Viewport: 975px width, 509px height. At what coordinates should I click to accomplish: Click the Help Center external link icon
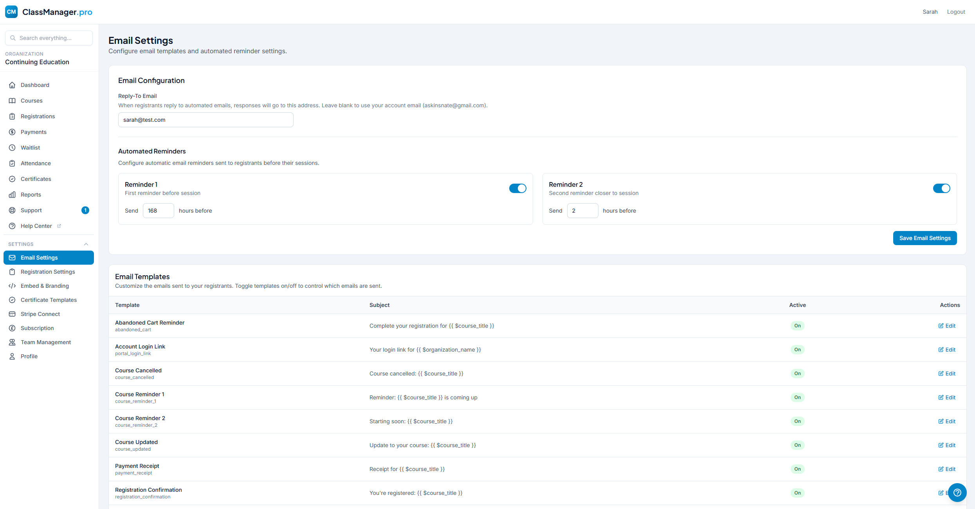click(x=59, y=226)
